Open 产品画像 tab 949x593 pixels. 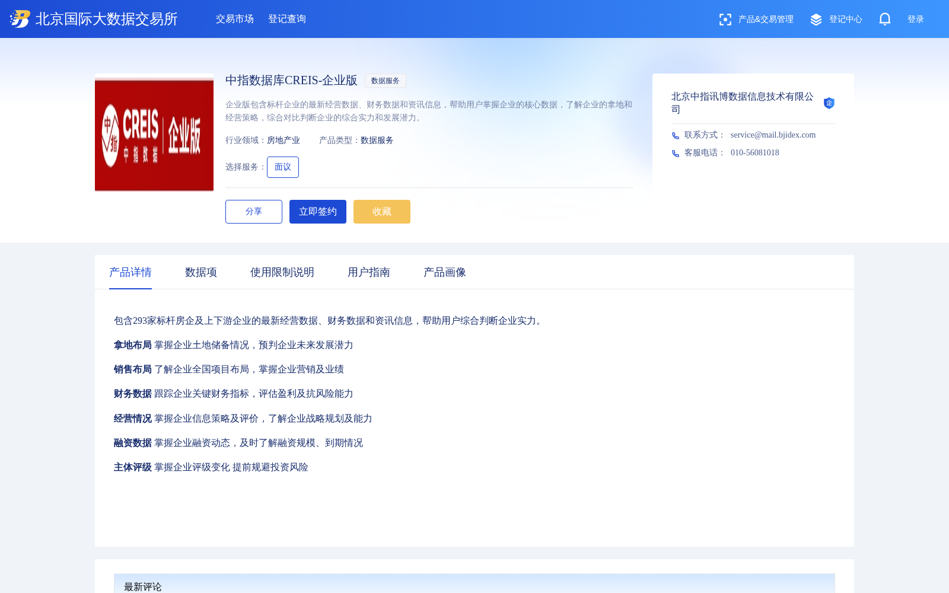point(445,272)
